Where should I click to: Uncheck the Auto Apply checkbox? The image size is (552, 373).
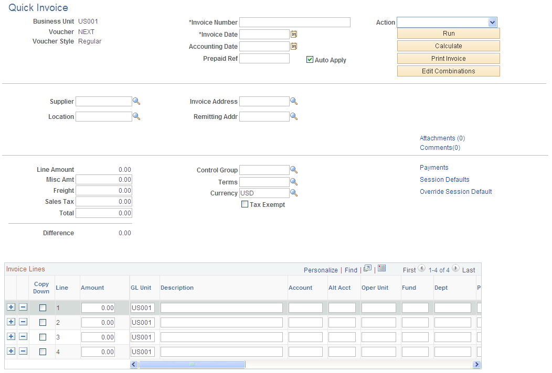click(310, 60)
